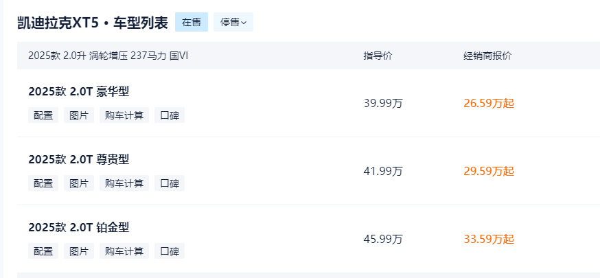Click 配置 under the 尊贵型 trim

pos(43,183)
